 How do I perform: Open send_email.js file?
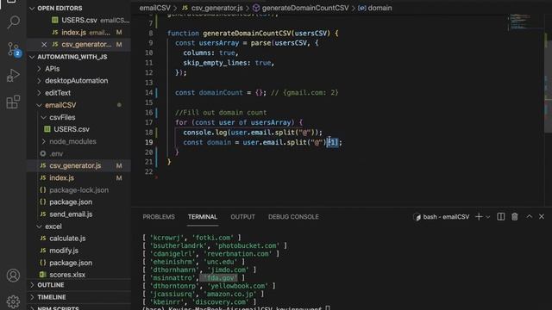point(78,214)
